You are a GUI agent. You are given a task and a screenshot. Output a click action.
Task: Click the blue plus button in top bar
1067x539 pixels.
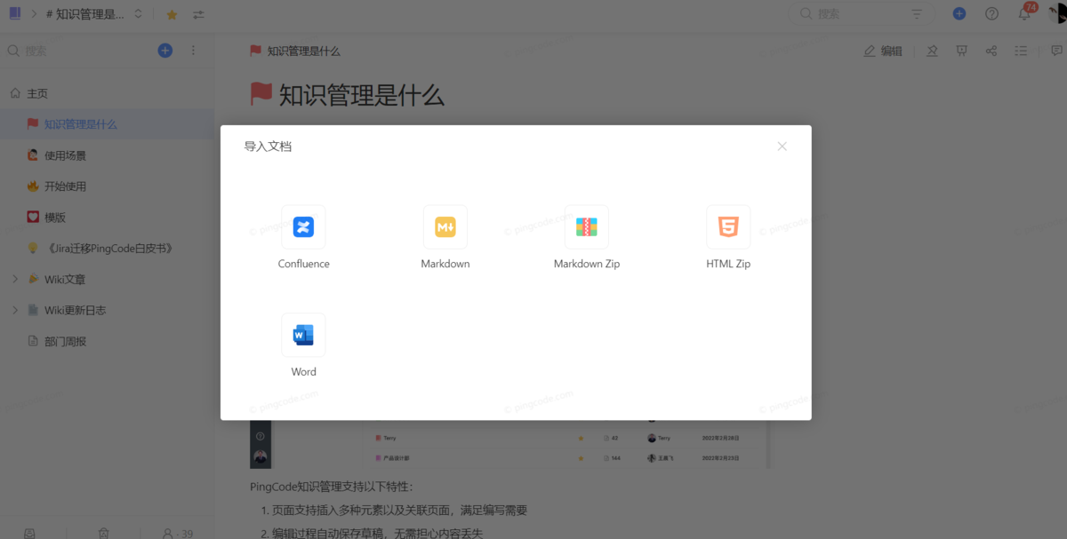(959, 13)
